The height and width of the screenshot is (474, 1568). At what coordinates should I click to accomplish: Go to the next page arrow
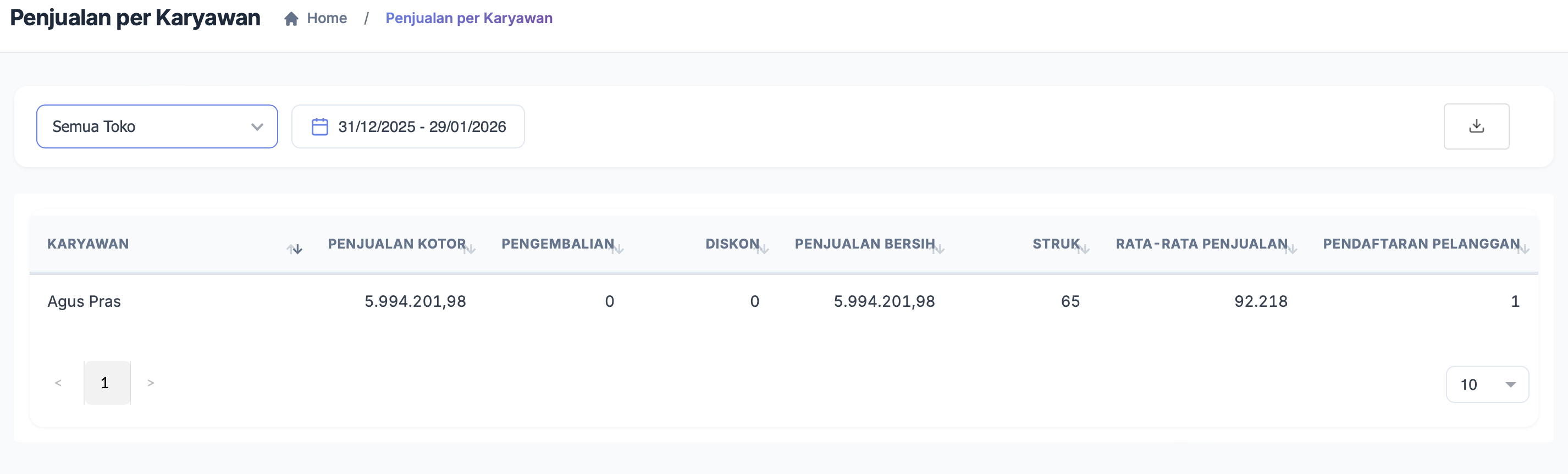150,383
